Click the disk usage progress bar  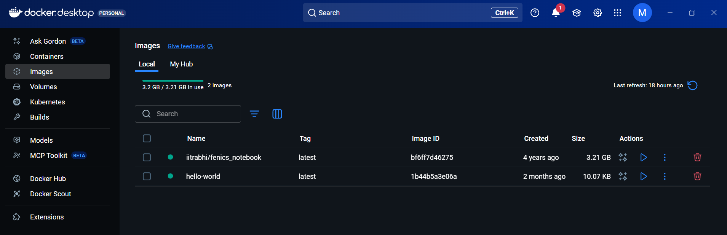tap(173, 80)
